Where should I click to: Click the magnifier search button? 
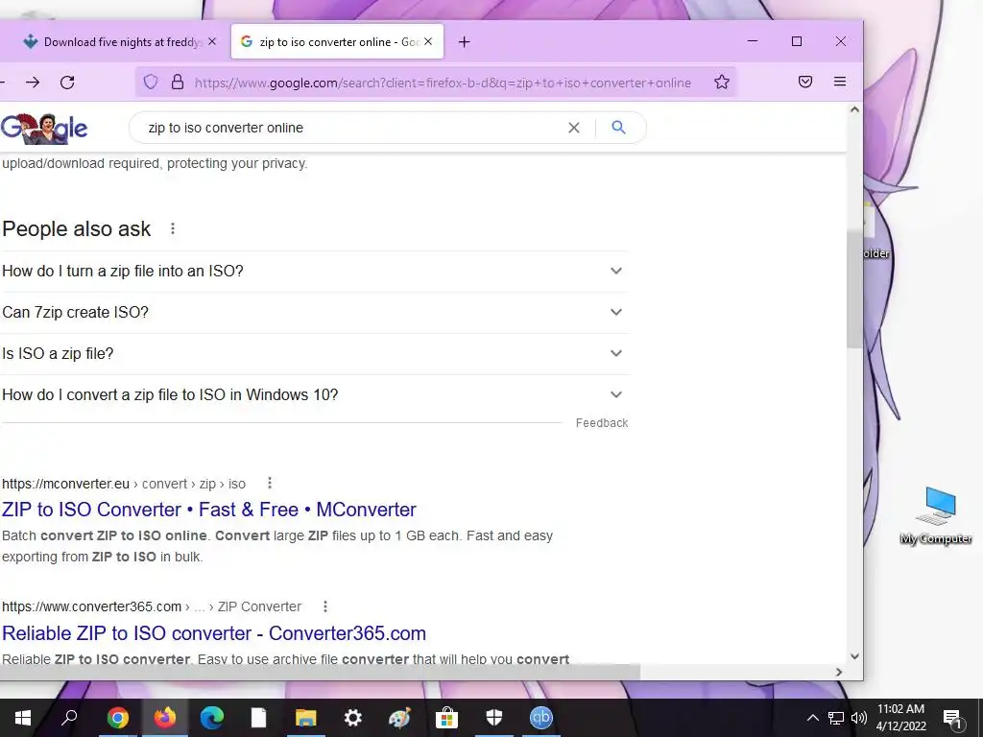tap(619, 128)
